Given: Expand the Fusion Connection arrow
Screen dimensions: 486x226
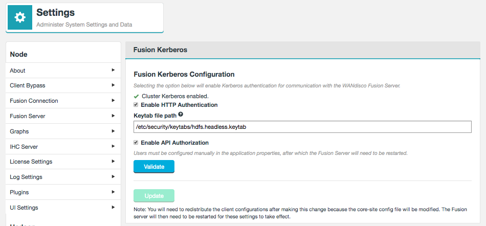Looking at the screenshot, I should [114, 100].
